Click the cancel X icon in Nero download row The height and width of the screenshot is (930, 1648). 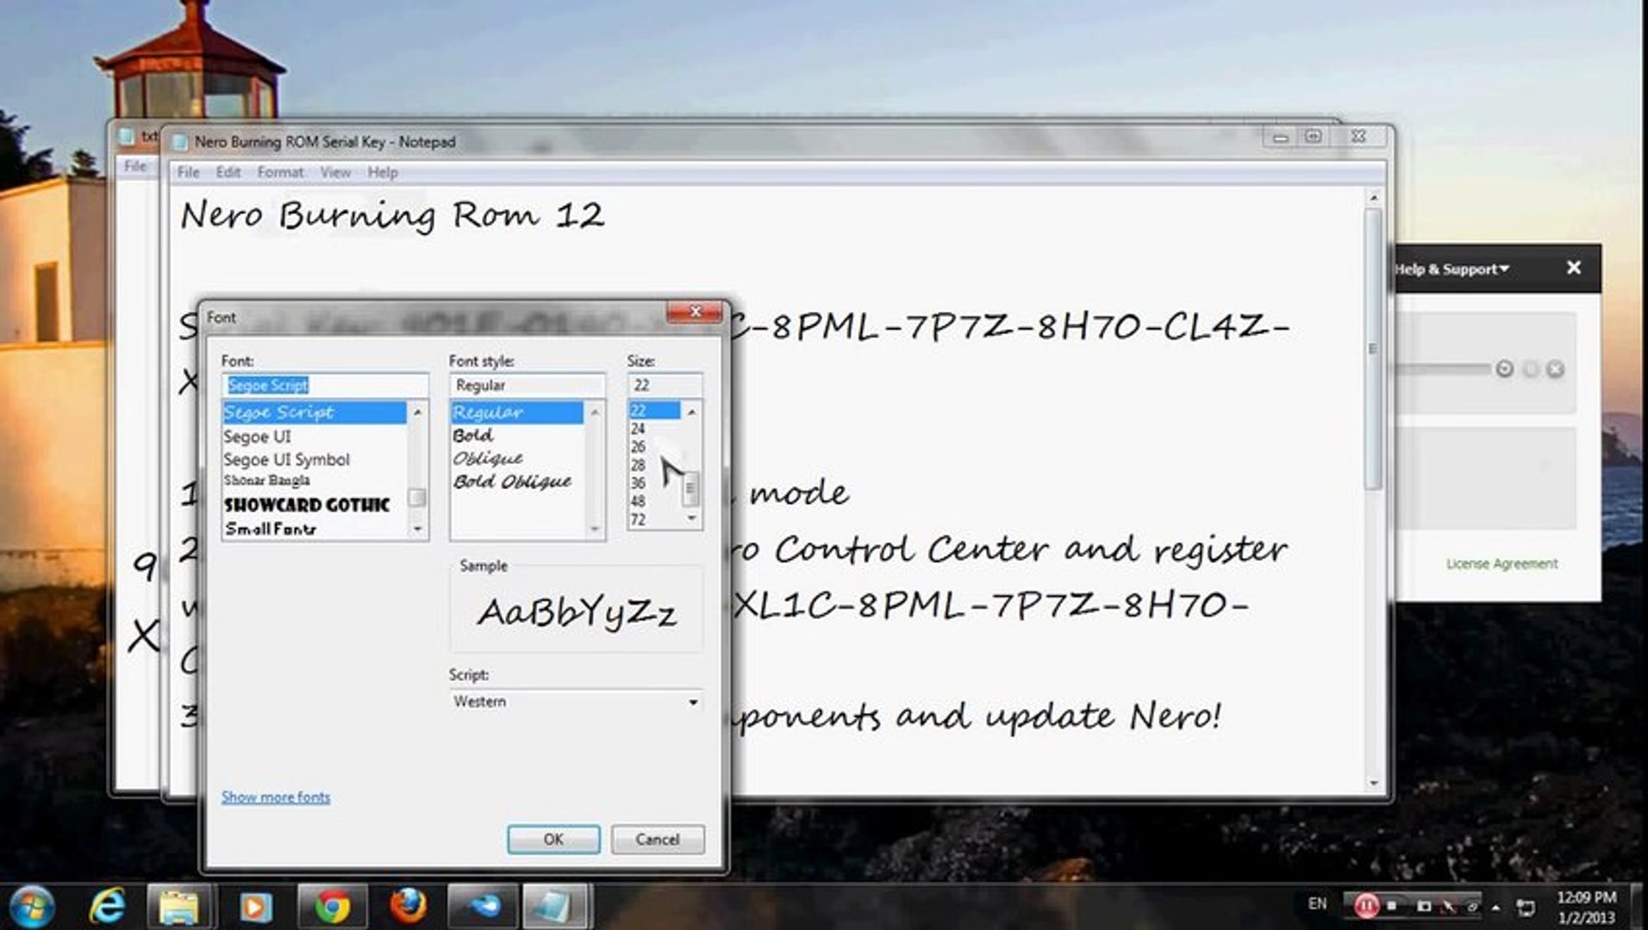click(1555, 369)
